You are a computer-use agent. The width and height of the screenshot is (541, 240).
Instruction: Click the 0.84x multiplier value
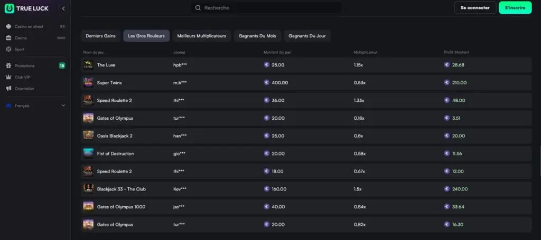click(x=360, y=207)
